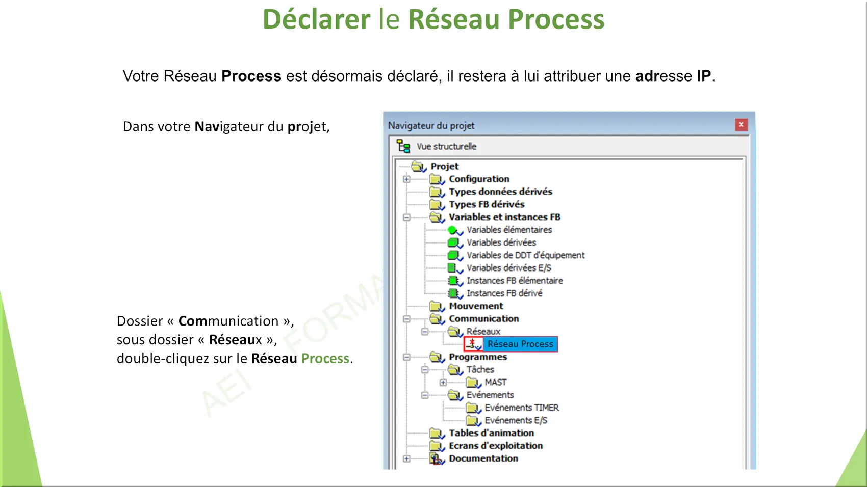Click the Instances FB dérivé icon
Screen dimensions: 867x487
455,293
